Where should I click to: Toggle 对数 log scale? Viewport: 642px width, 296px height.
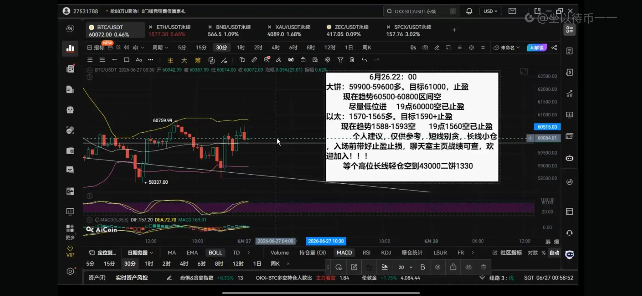coord(533,253)
